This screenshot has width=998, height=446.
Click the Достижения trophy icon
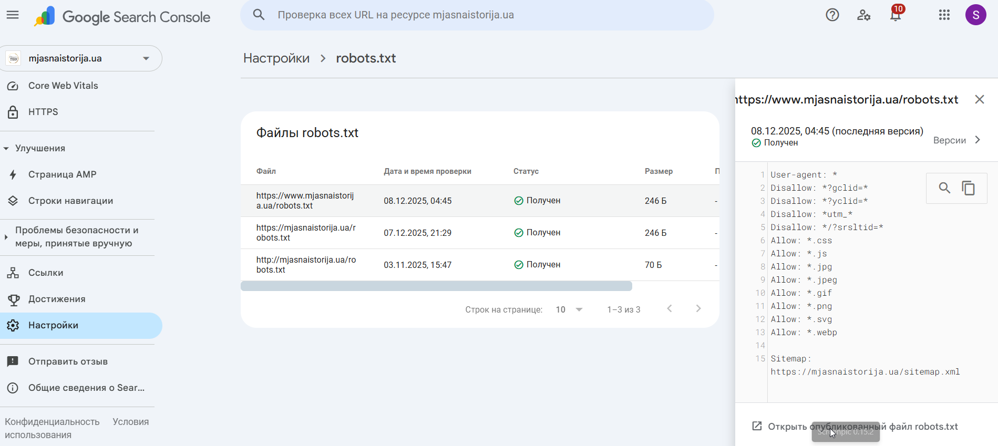tap(13, 299)
